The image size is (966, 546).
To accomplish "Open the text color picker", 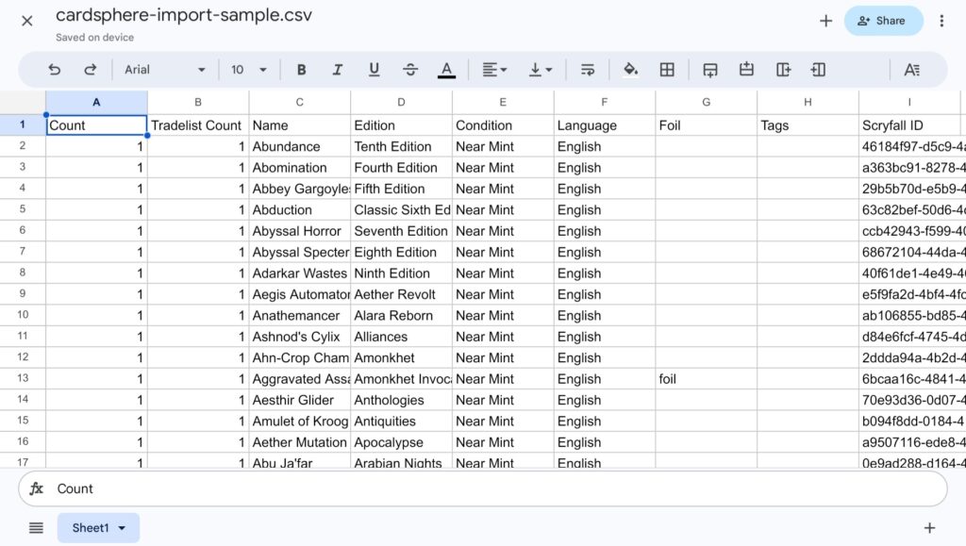I will pos(447,69).
